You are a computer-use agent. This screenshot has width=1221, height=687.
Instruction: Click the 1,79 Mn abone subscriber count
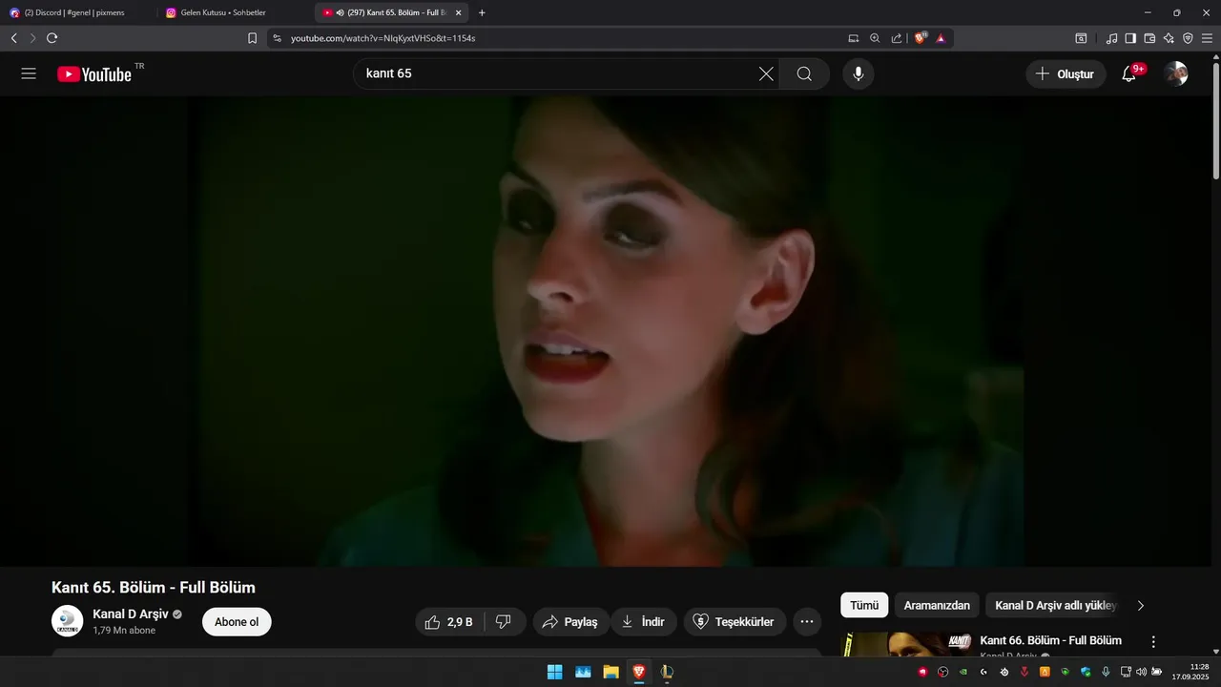(124, 631)
